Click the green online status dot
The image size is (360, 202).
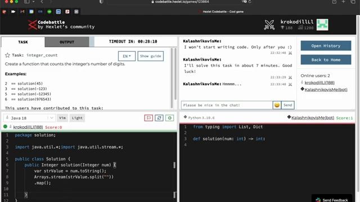point(5,126)
